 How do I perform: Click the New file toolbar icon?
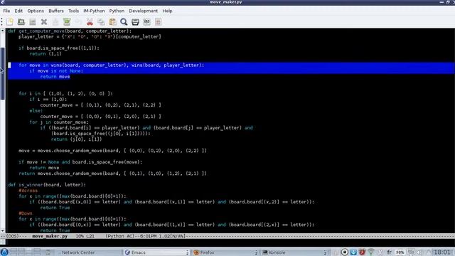(10, 22)
